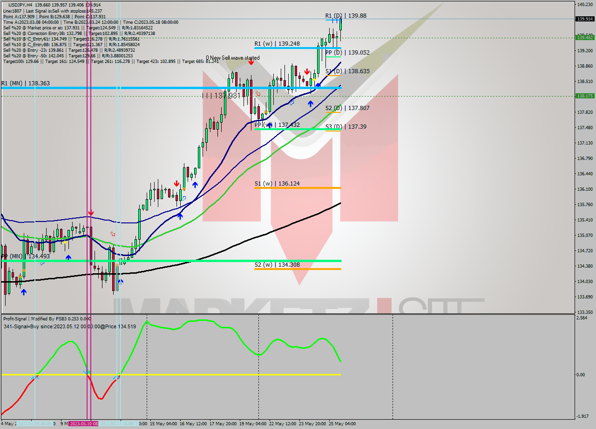Click the green price tag 139.482
Viewport: 596px width, 429px height.
585,37
